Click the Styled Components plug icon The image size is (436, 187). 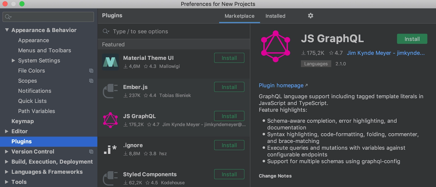coord(110,178)
